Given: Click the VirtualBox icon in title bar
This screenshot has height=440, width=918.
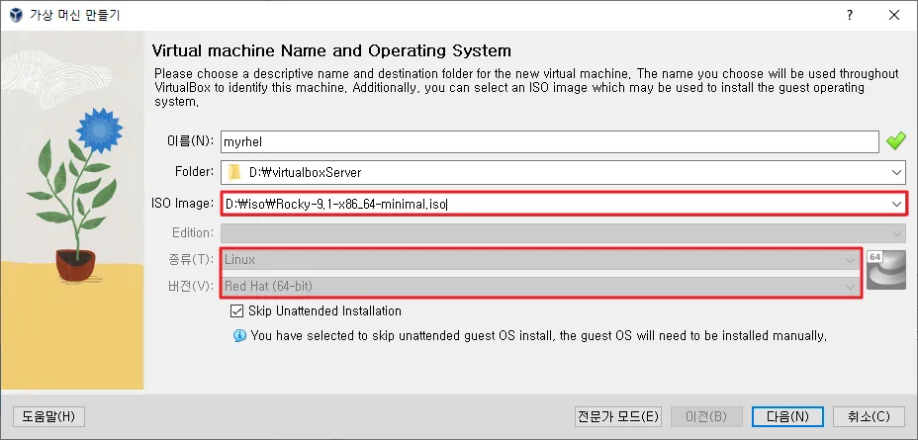Looking at the screenshot, I should click(x=16, y=15).
